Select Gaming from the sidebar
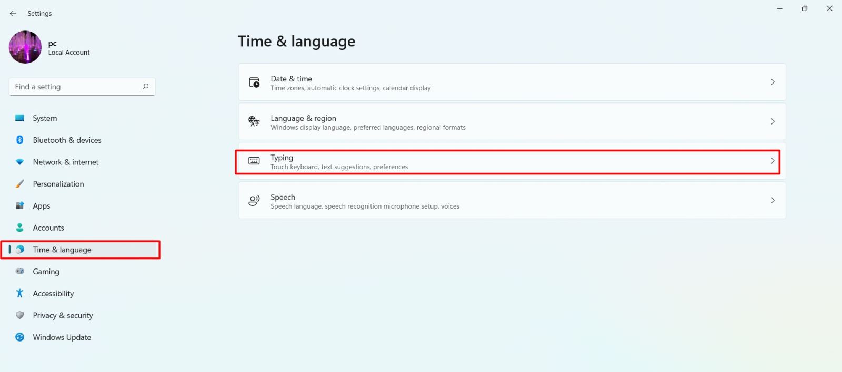This screenshot has width=842, height=372. point(46,272)
